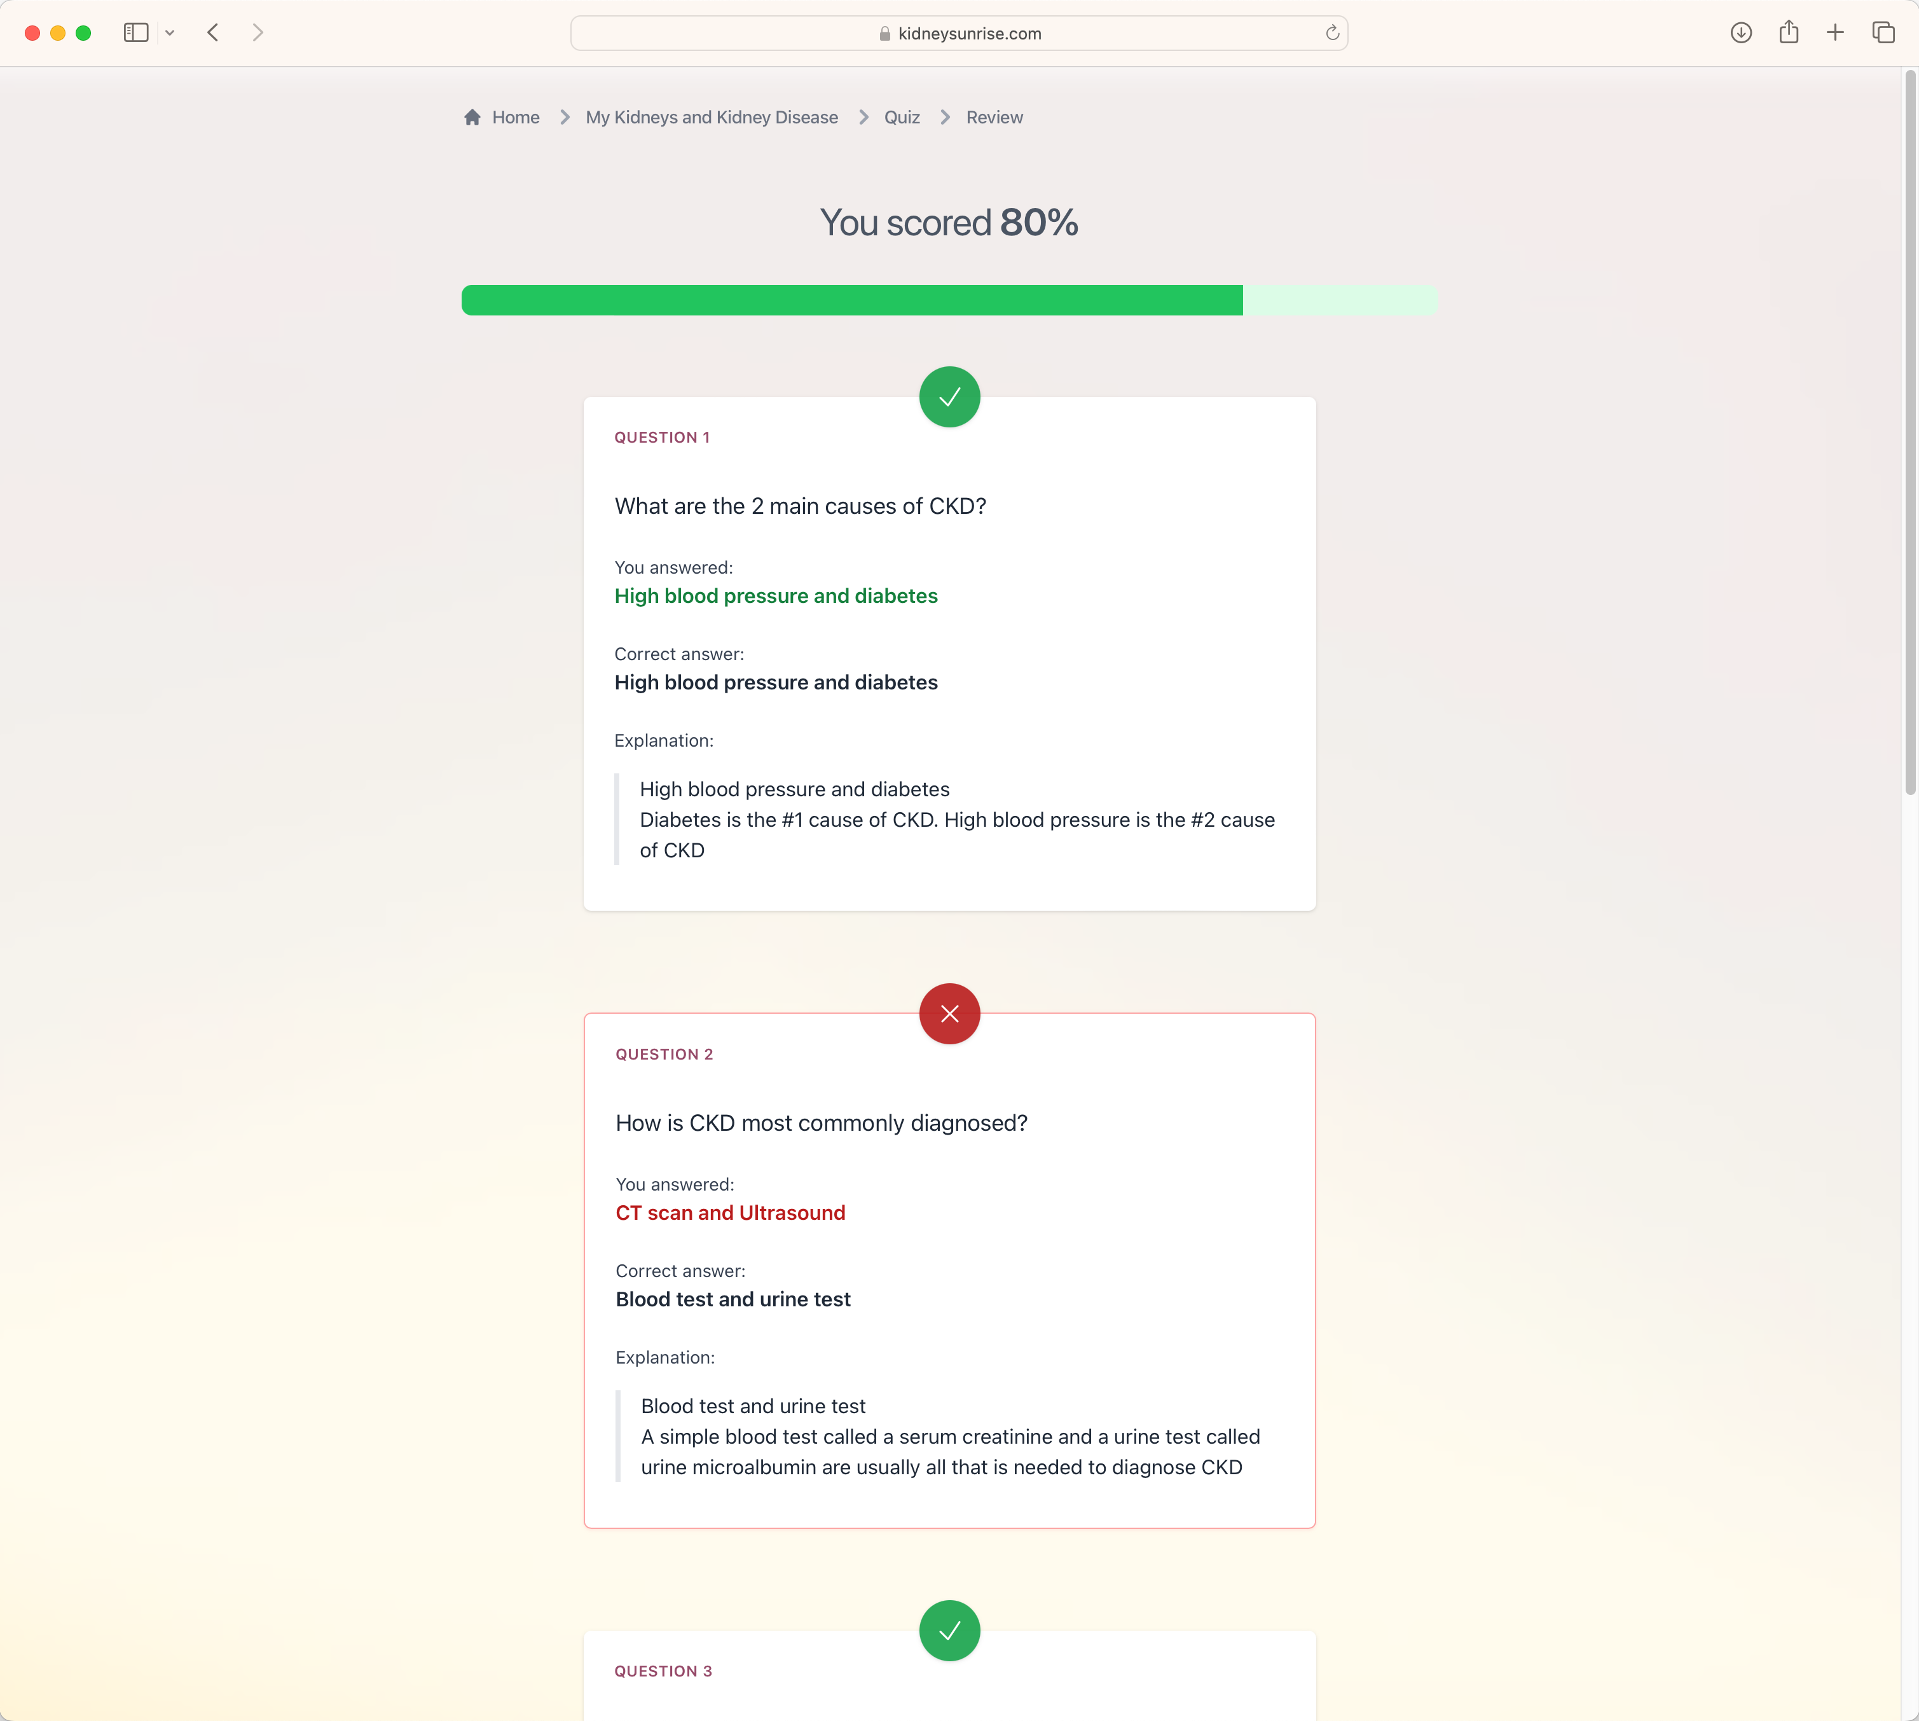The image size is (1919, 1721).
Task: Click the red X icon on Question 2
Action: tap(949, 1013)
